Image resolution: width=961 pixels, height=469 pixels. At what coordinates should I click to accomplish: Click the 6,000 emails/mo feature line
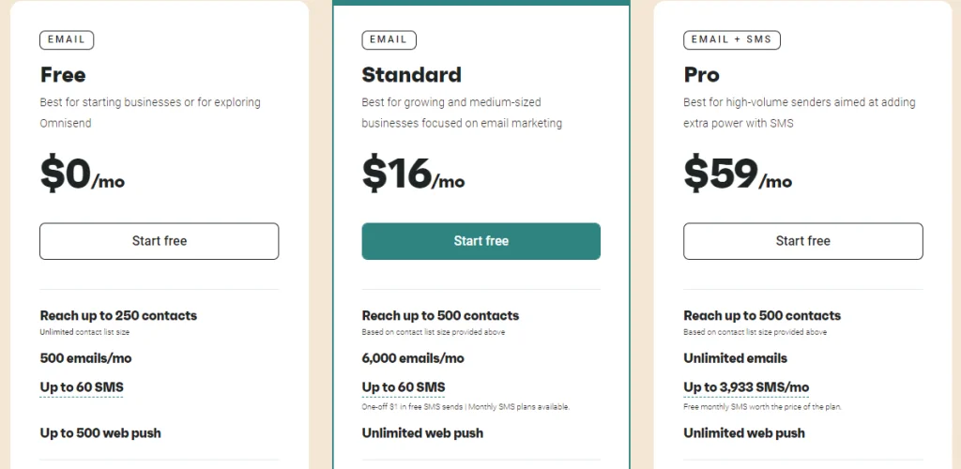pyautogui.click(x=413, y=358)
